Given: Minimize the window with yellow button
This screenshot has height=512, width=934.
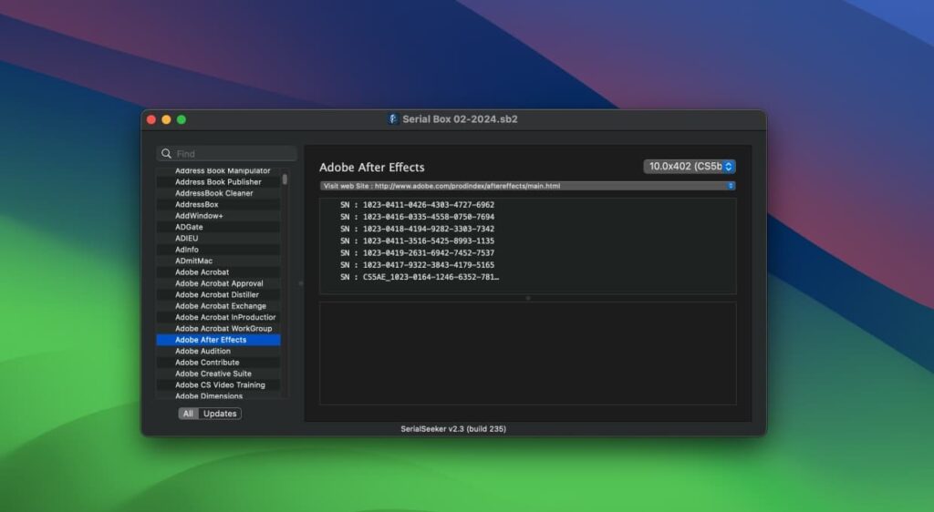Looking at the screenshot, I should [166, 119].
